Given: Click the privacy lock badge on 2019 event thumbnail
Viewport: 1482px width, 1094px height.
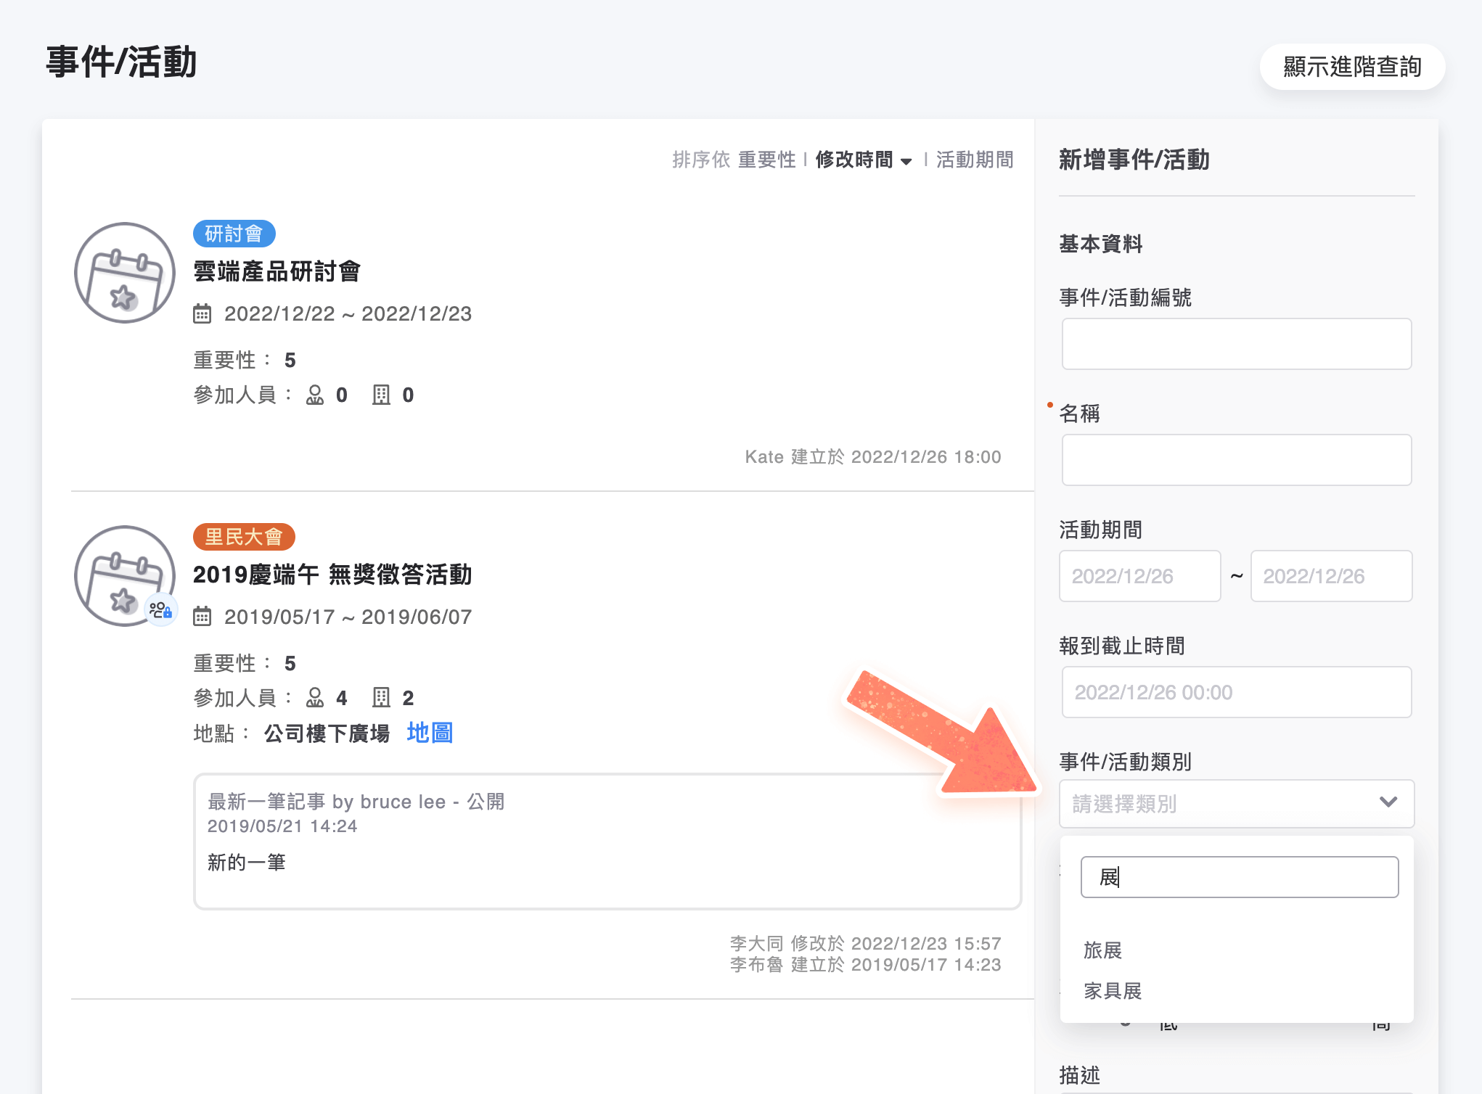Looking at the screenshot, I should [160, 610].
